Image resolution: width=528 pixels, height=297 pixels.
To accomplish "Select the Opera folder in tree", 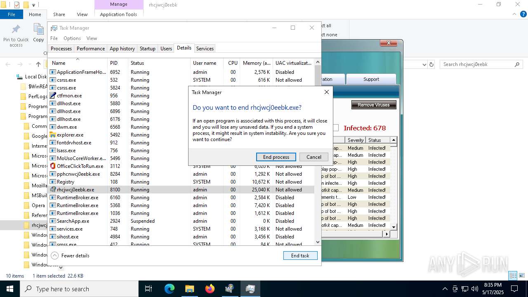I will click(x=34, y=205).
